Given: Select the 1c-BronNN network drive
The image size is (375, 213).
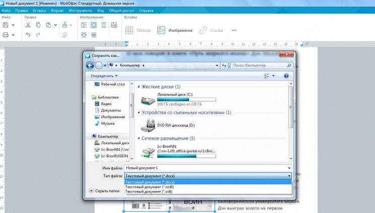Looking at the screenshot, I should [178, 151].
